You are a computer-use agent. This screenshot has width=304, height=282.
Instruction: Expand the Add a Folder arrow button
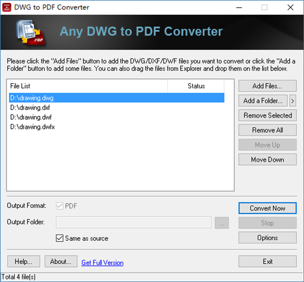pos(293,101)
